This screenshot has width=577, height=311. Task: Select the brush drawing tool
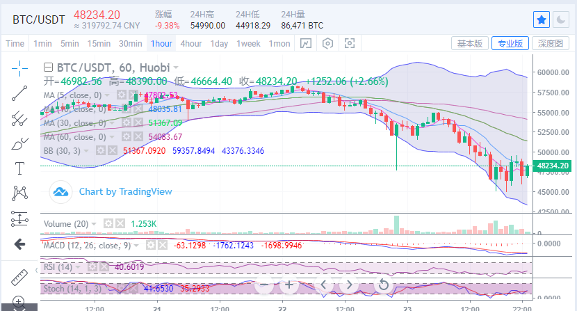coord(19,143)
